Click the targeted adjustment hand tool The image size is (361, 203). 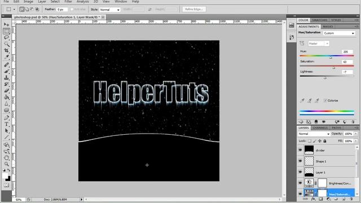click(302, 43)
